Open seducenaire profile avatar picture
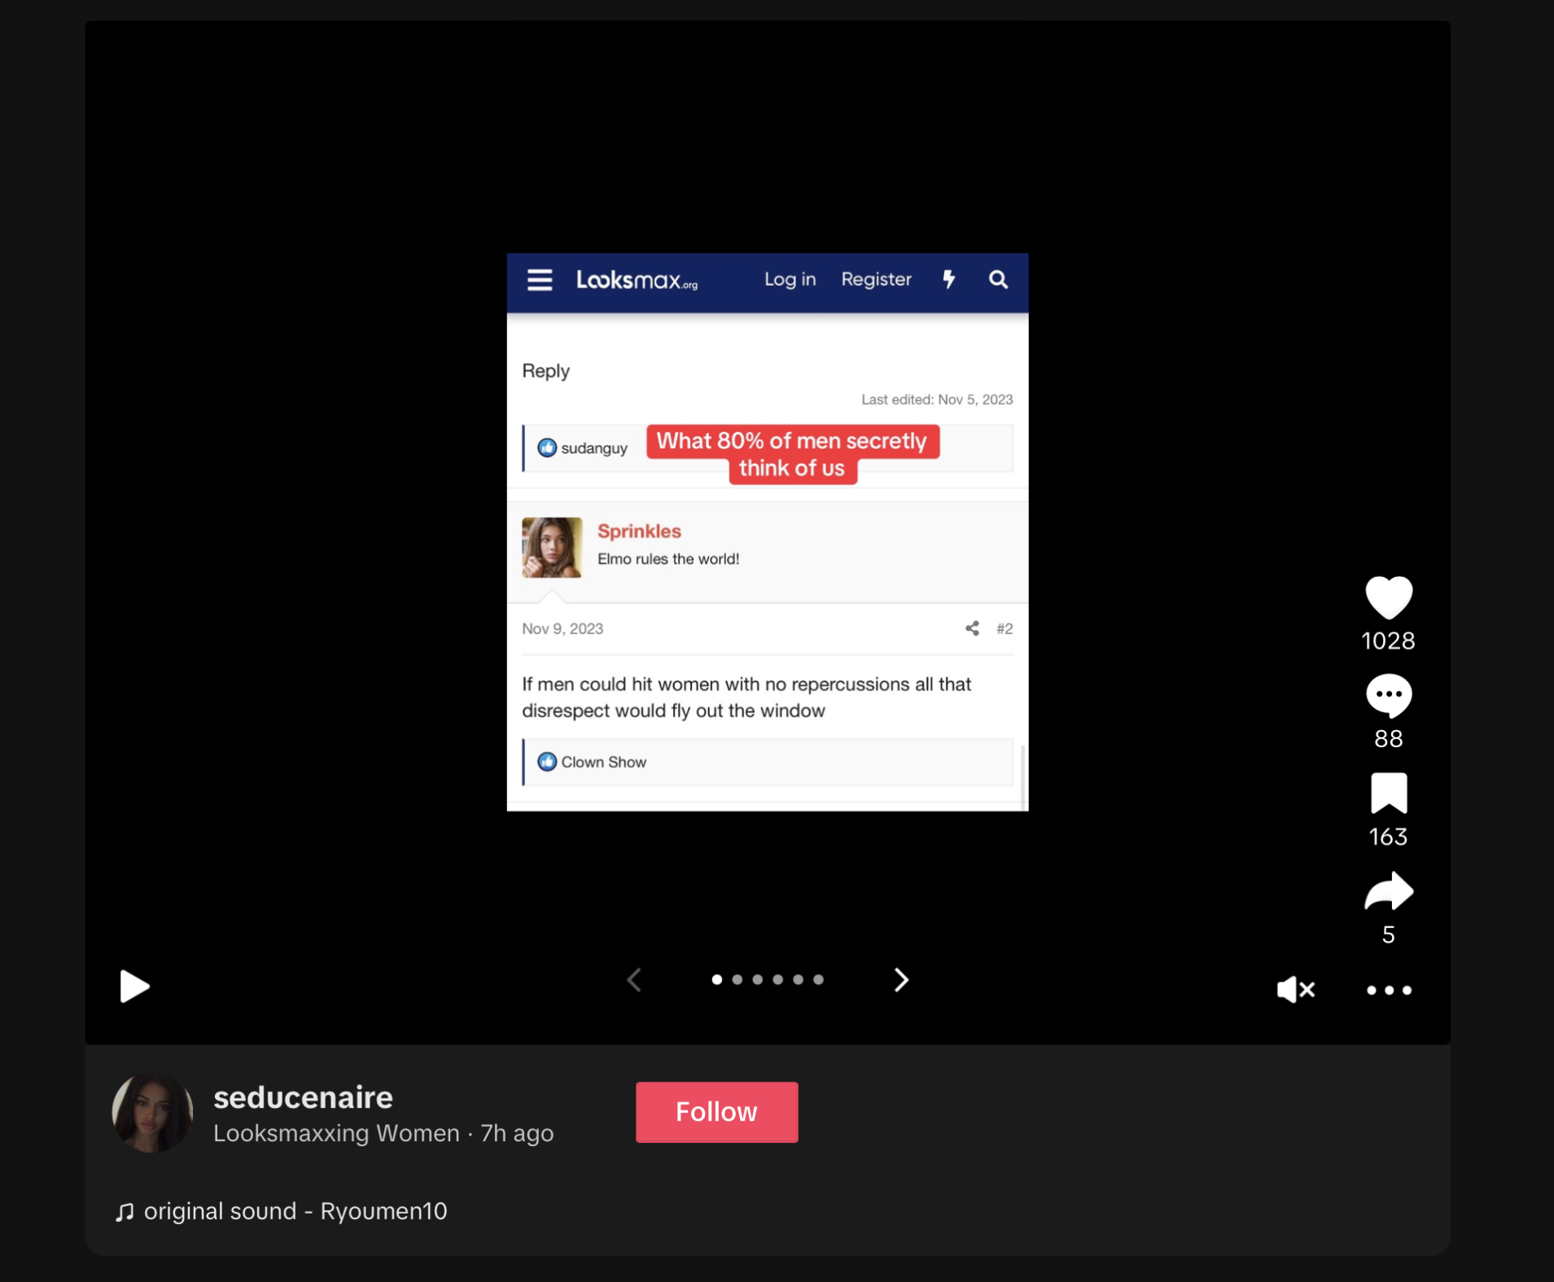The width and height of the screenshot is (1554, 1282). [x=152, y=1112]
